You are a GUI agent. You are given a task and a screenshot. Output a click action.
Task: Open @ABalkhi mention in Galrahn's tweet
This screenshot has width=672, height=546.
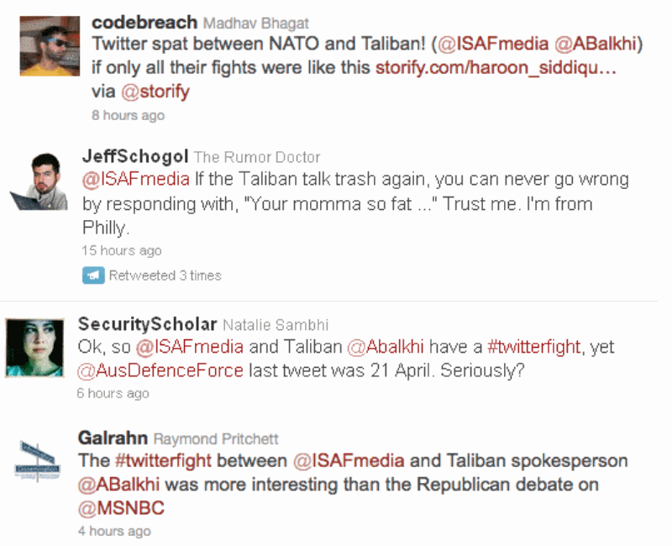click(118, 485)
